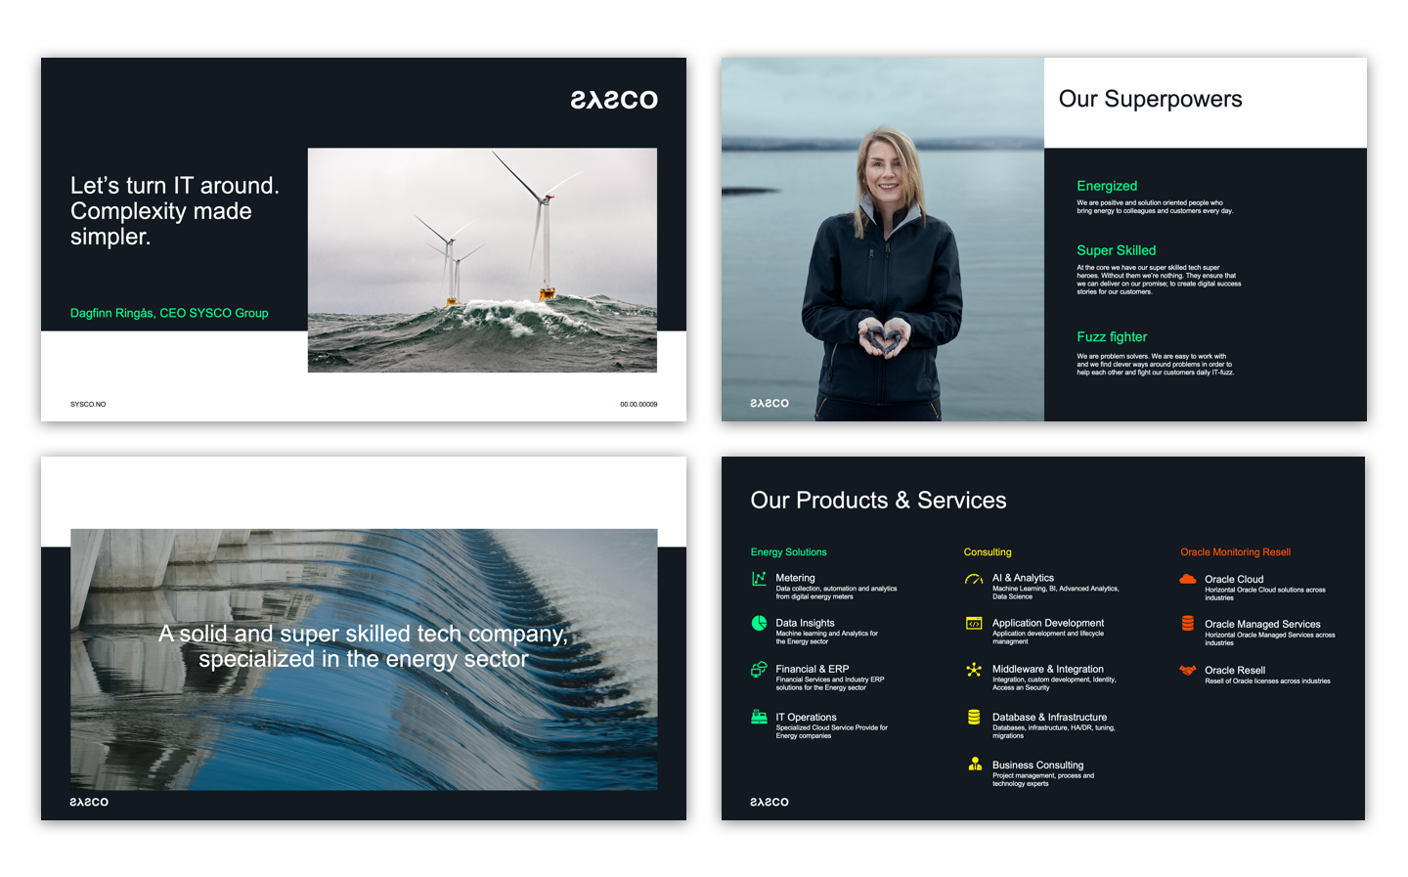
Task: Click the orange Oracle Cloud icon
Action: point(1188,579)
